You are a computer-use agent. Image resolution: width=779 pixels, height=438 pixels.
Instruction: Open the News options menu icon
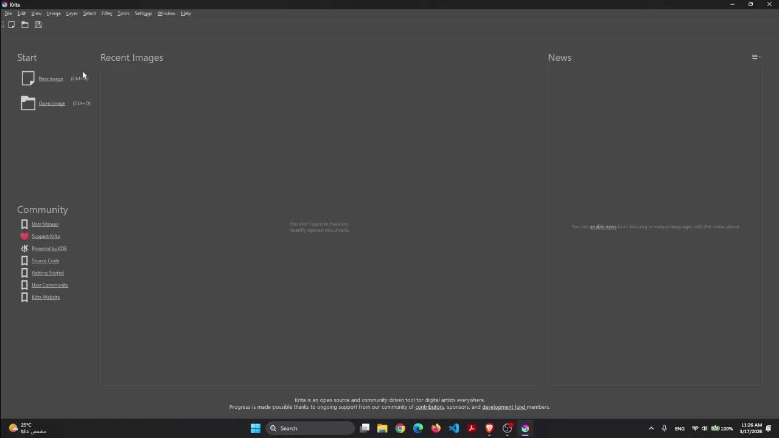pyautogui.click(x=756, y=57)
